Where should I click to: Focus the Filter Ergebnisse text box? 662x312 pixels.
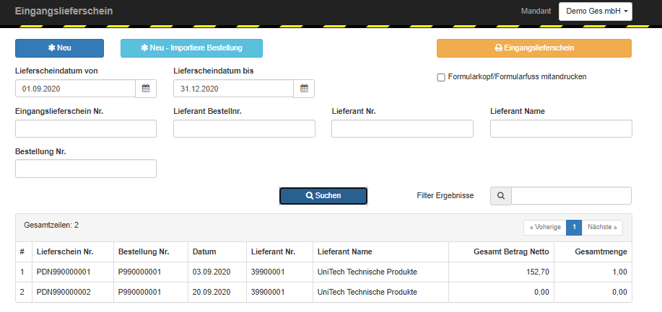coord(571,196)
